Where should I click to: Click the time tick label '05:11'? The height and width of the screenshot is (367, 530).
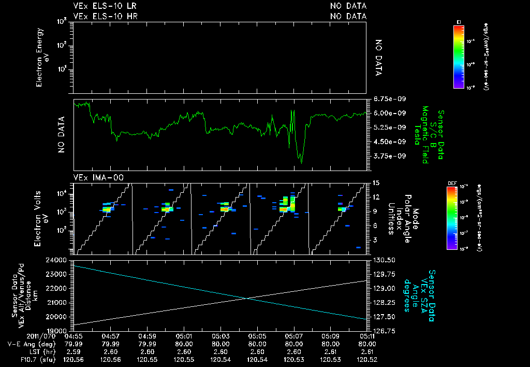[367, 336]
